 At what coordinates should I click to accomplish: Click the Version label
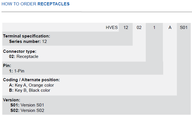11,100
